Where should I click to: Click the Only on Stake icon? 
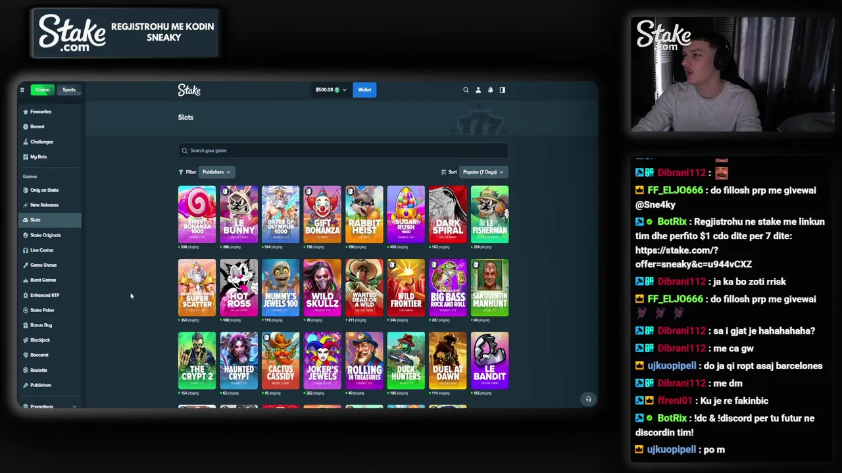25,191
